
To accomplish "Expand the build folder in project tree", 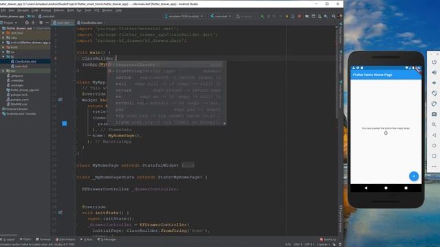I will 3,47.
